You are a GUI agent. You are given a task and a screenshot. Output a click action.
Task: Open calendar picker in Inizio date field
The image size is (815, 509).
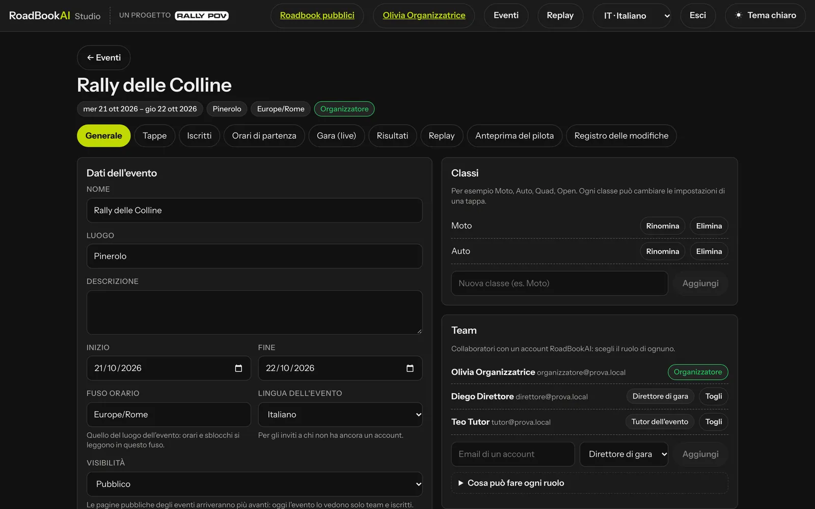tap(238, 368)
